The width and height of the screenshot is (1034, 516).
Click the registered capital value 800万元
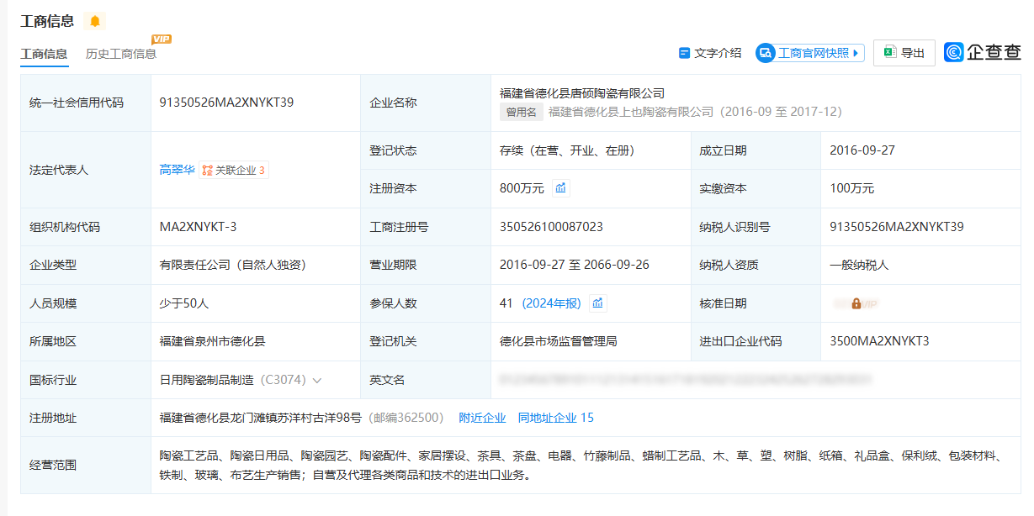click(x=522, y=188)
